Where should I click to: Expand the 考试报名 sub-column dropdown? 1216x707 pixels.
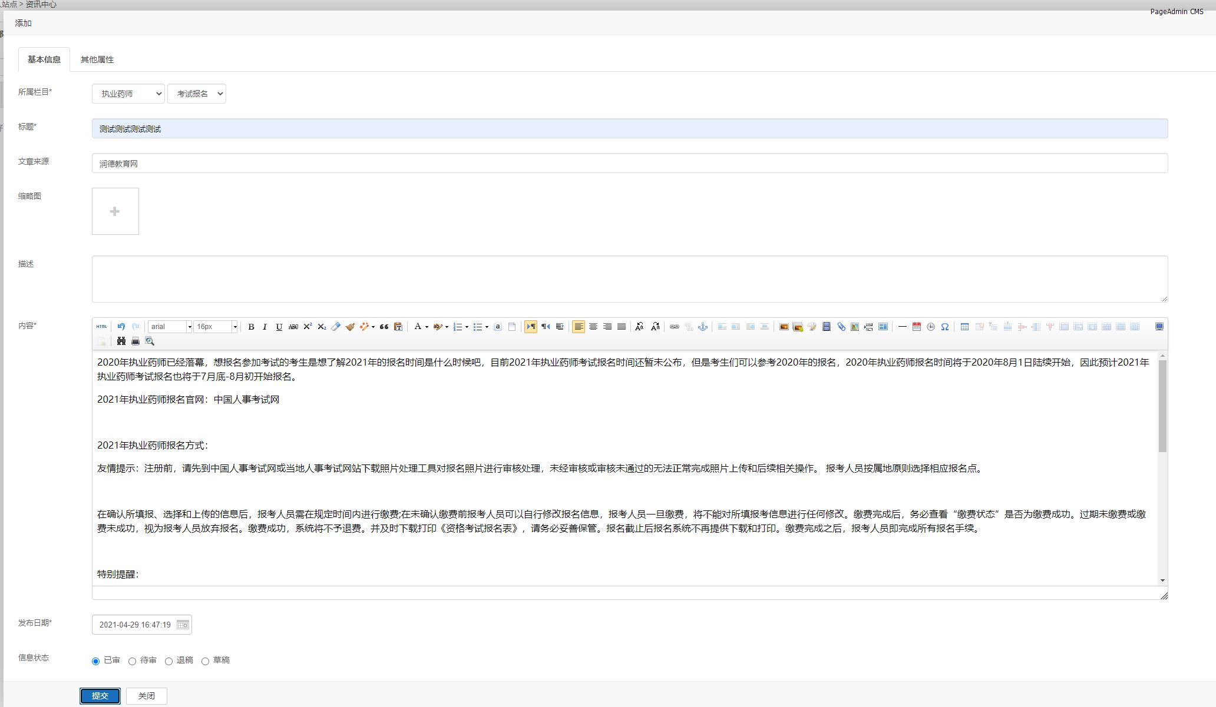(x=196, y=94)
